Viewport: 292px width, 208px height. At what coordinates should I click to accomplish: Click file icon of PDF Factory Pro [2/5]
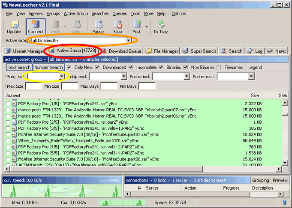(14, 122)
